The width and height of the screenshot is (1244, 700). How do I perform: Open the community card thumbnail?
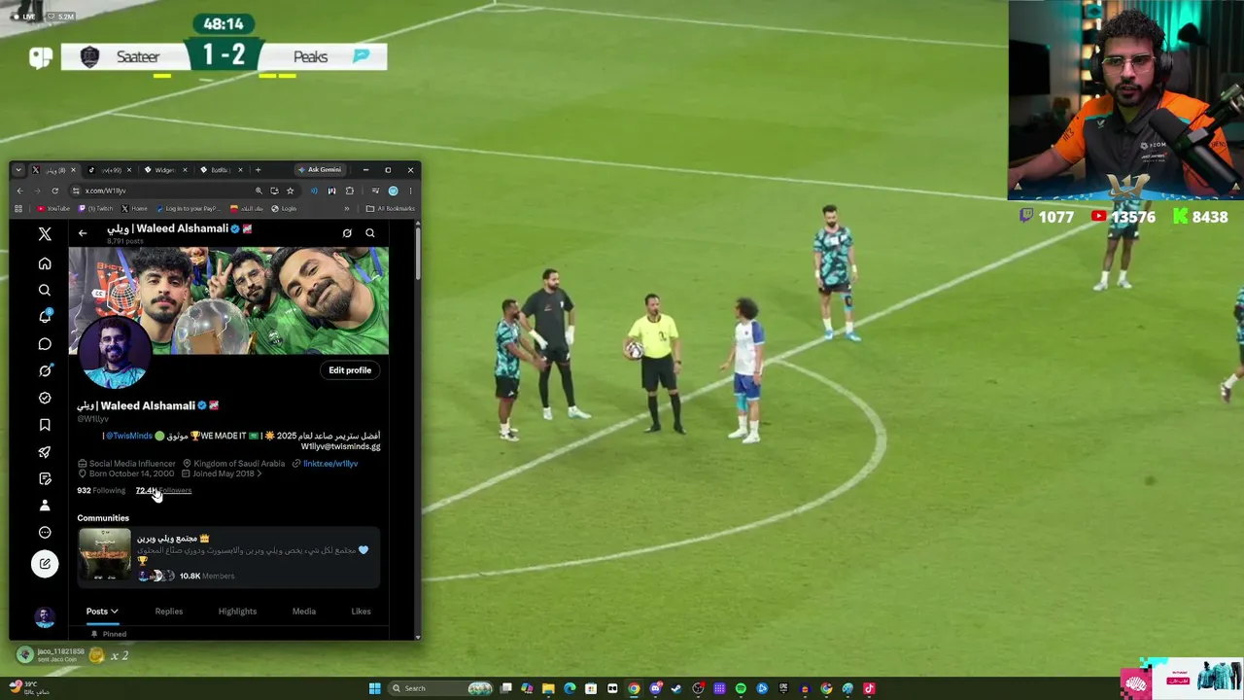point(104,553)
